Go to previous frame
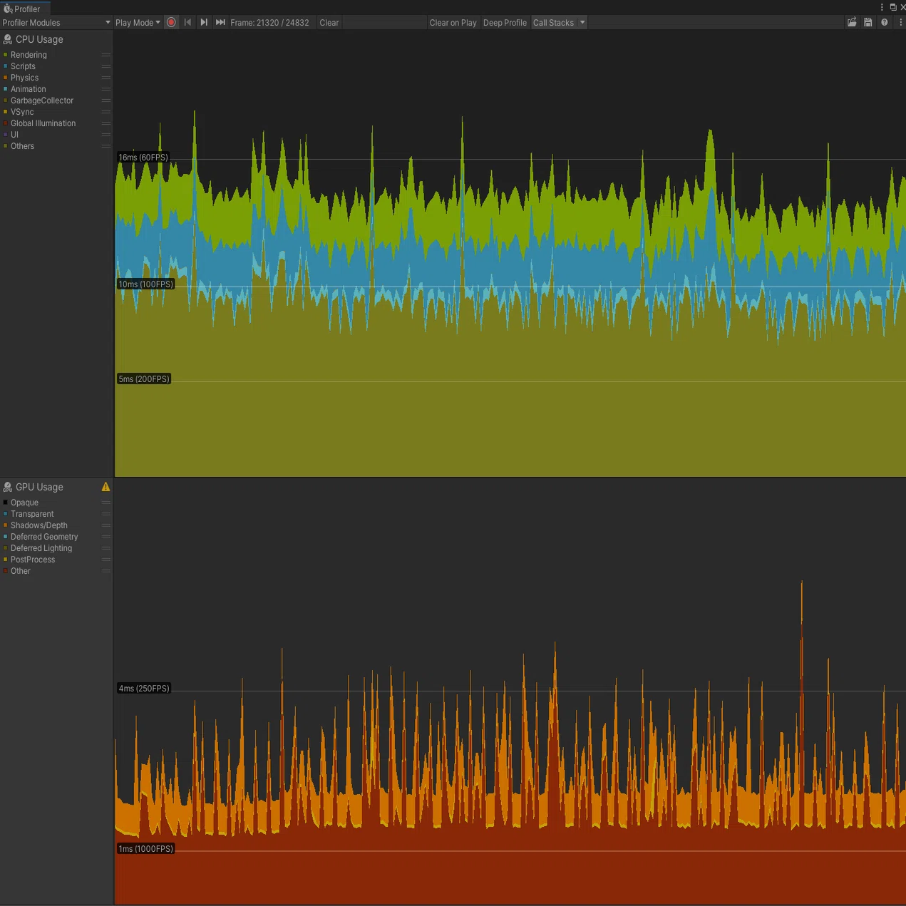Image resolution: width=906 pixels, height=906 pixels. (187, 22)
